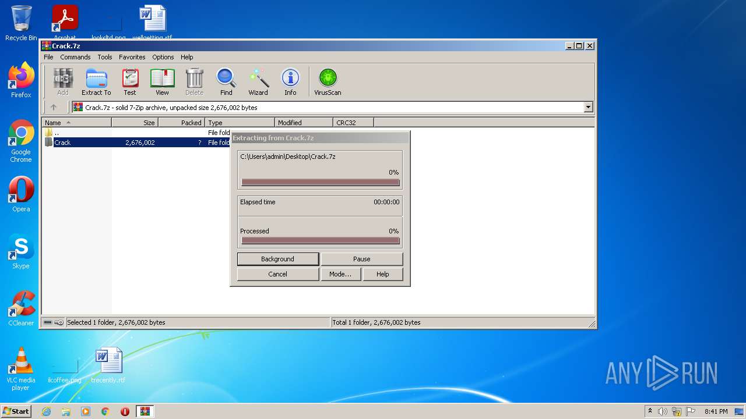
Task: Run the Test archive tool
Action: point(130,81)
